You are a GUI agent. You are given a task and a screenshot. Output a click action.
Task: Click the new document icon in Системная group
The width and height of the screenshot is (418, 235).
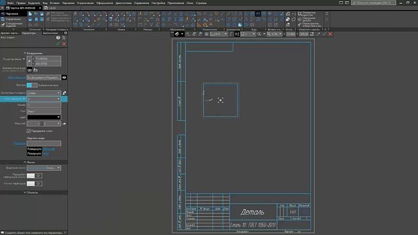click(30, 14)
